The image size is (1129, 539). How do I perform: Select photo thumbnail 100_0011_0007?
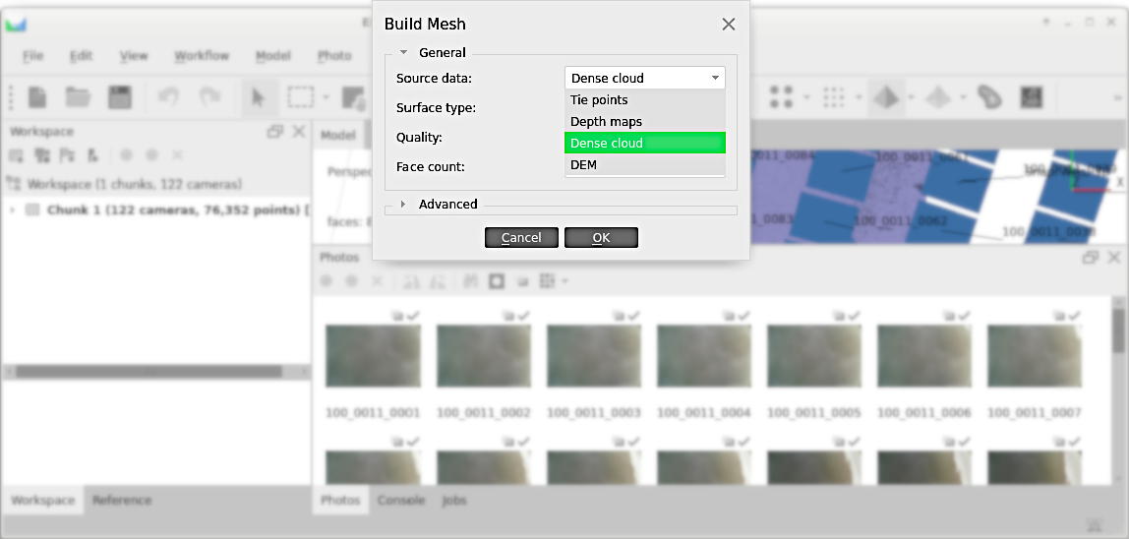(x=1034, y=356)
